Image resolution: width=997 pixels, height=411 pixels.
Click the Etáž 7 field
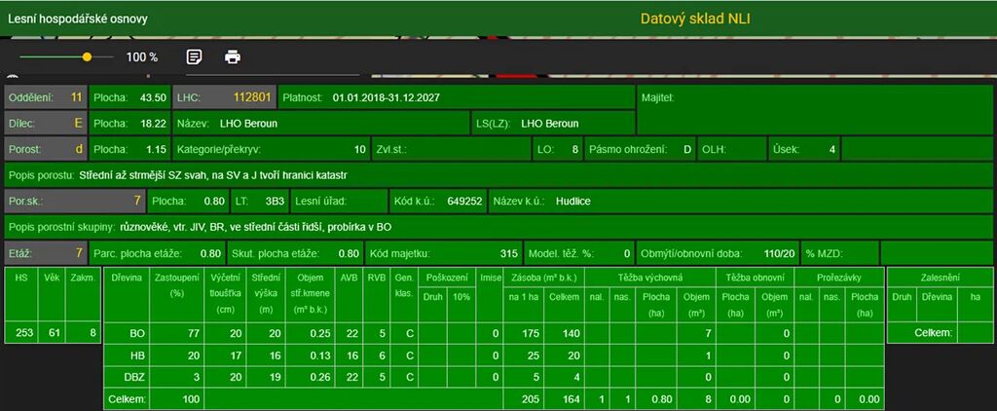pos(45,253)
